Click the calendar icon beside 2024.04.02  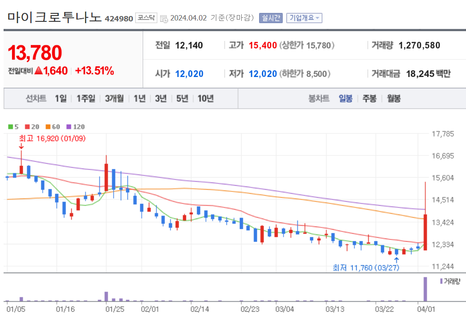coord(164,19)
